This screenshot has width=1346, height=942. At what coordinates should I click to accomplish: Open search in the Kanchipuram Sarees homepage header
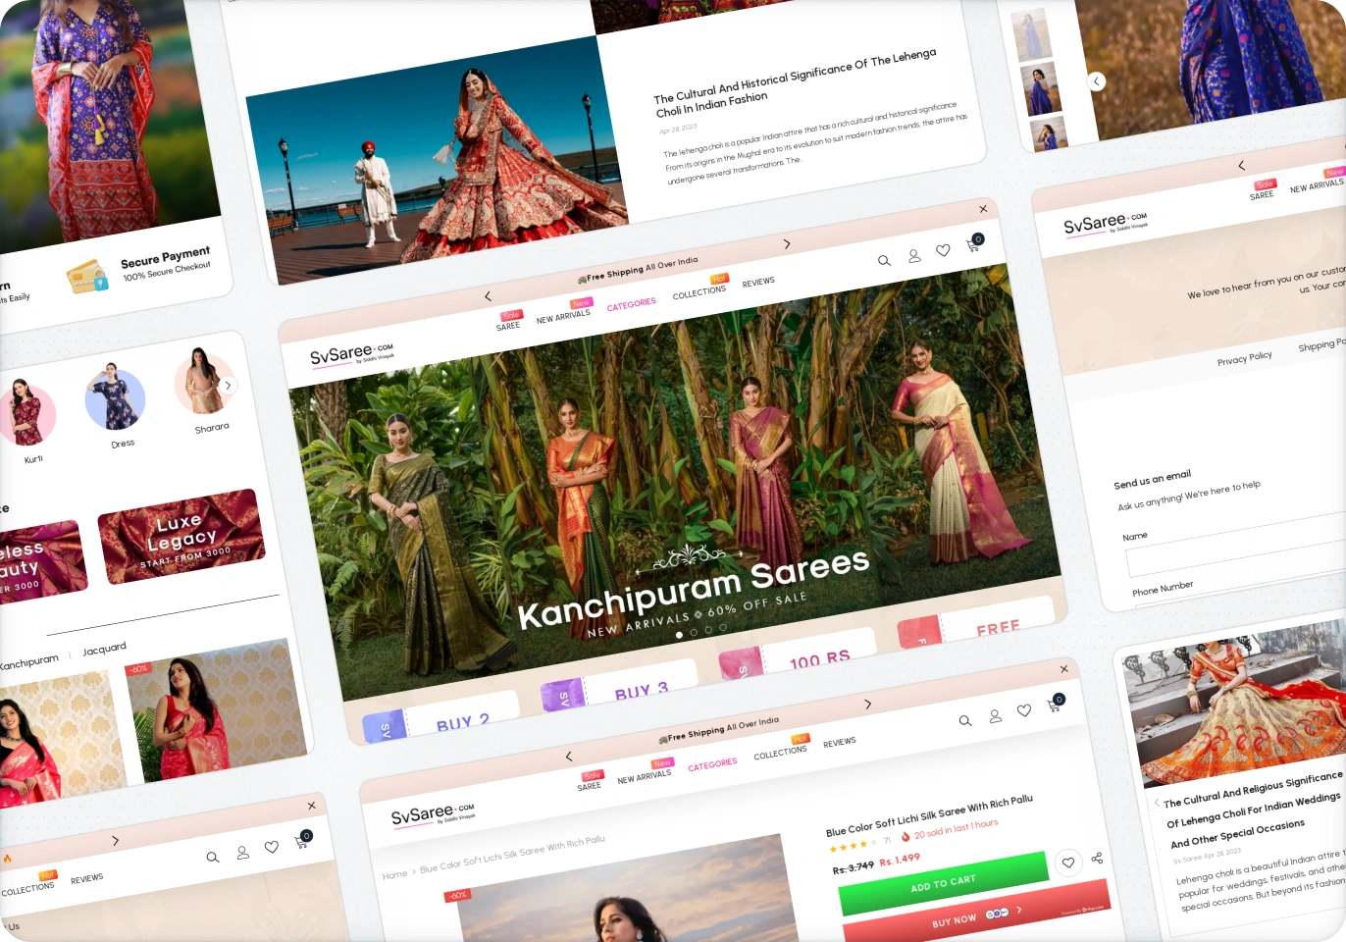click(x=884, y=260)
